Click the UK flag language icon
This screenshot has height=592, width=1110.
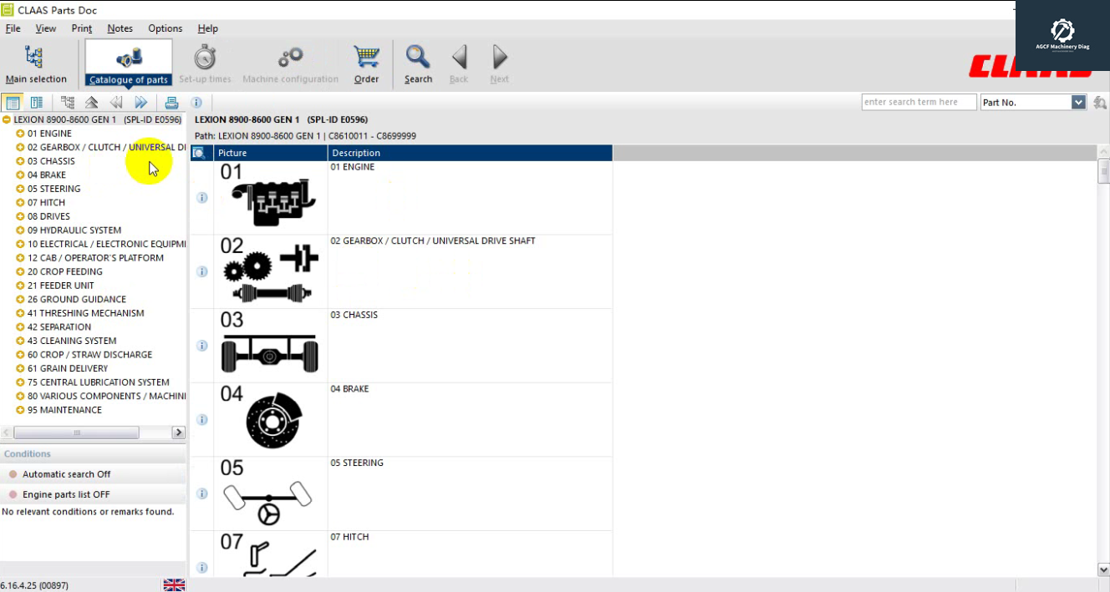(x=174, y=584)
